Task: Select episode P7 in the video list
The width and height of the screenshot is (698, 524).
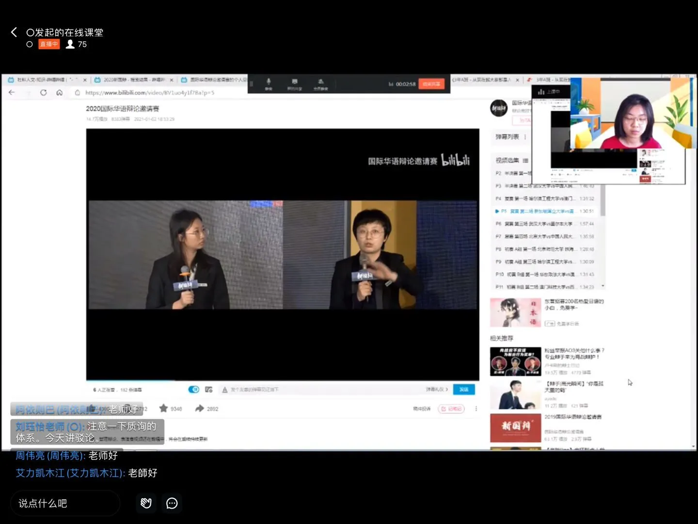Action: (545, 236)
